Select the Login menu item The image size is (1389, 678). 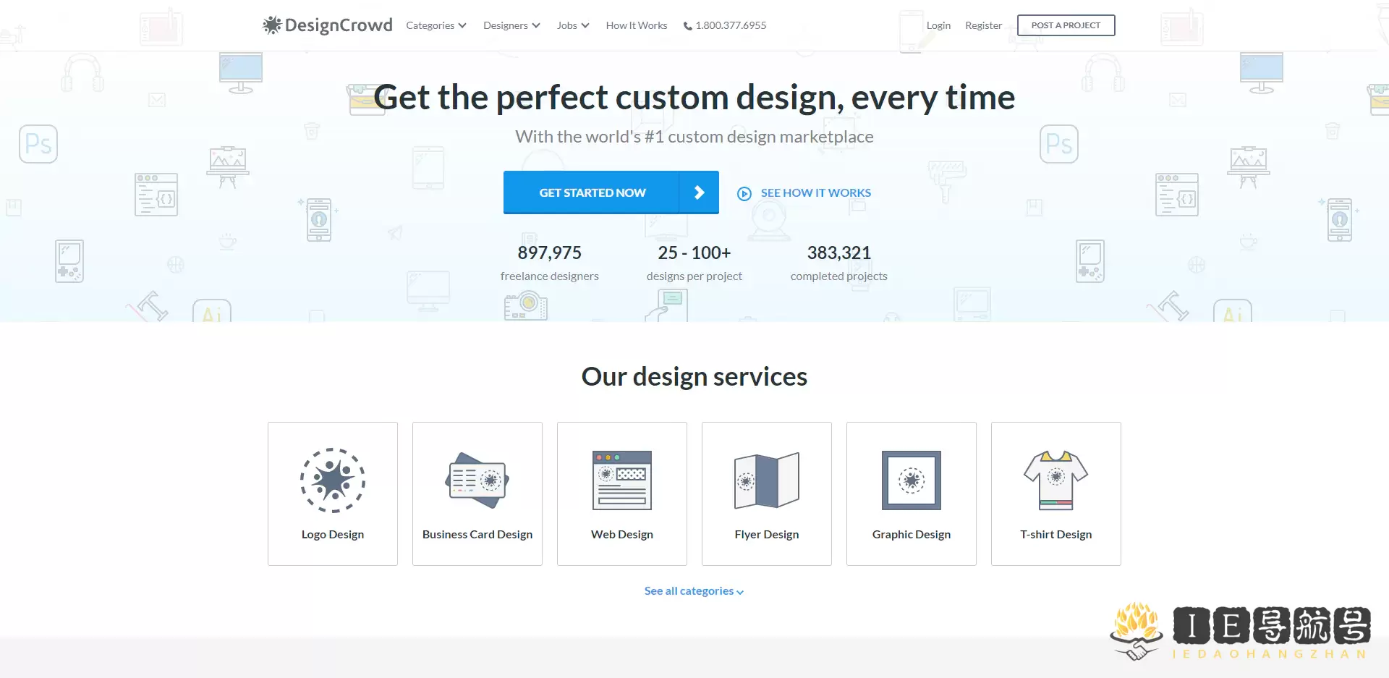click(x=938, y=25)
